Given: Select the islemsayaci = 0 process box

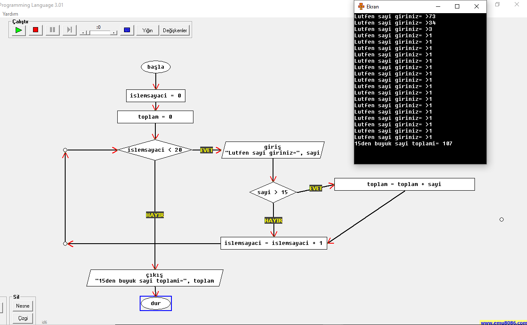Looking at the screenshot, I should point(156,96).
